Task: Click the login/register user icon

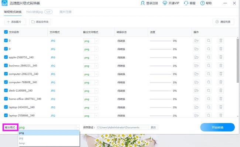Action: [x=143, y=3]
